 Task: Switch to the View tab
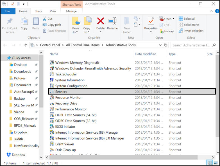click(x=53, y=11)
